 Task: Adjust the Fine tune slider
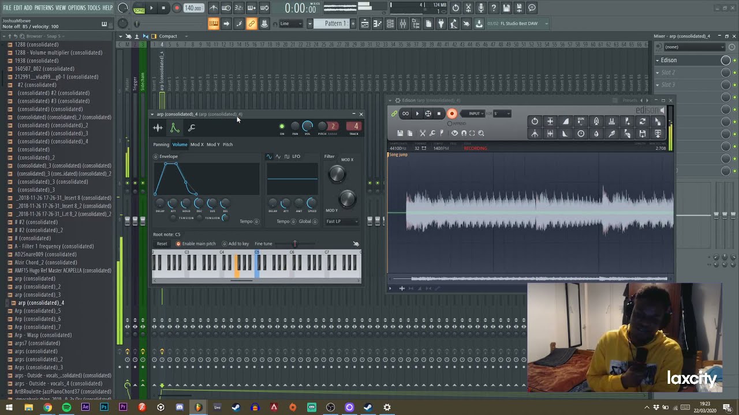[294, 244]
